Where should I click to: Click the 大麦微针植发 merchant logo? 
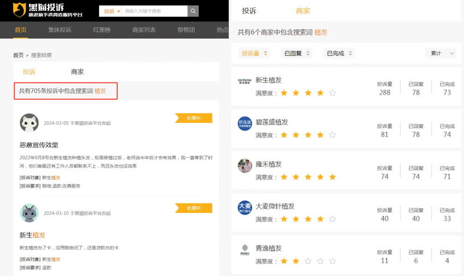click(245, 208)
